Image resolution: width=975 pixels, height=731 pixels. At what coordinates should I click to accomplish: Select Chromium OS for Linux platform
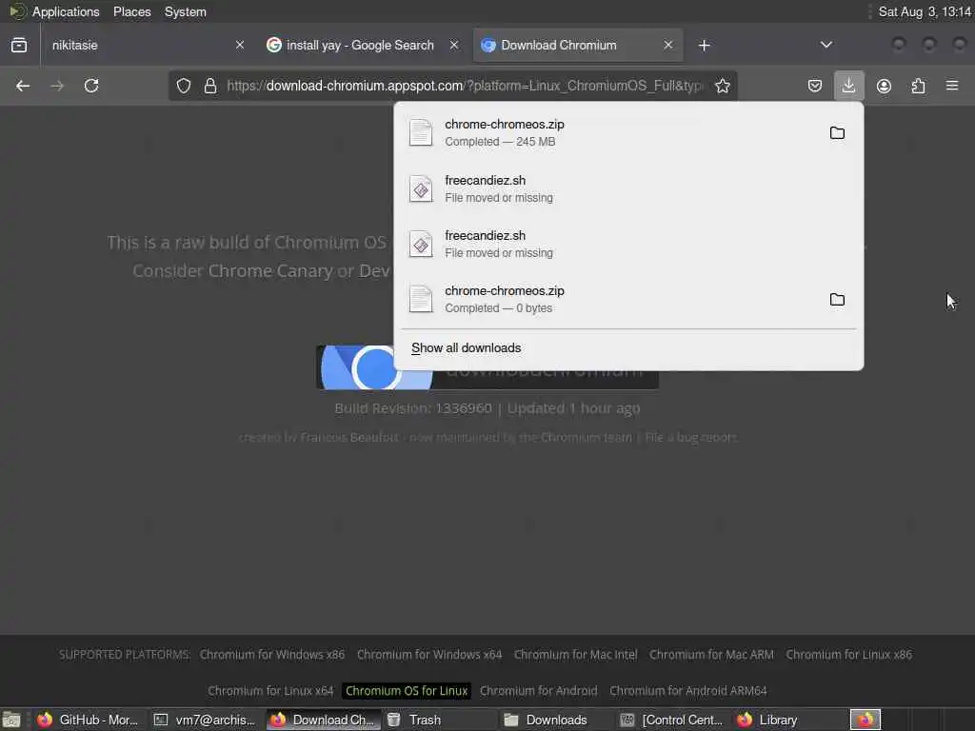pyautogui.click(x=407, y=691)
